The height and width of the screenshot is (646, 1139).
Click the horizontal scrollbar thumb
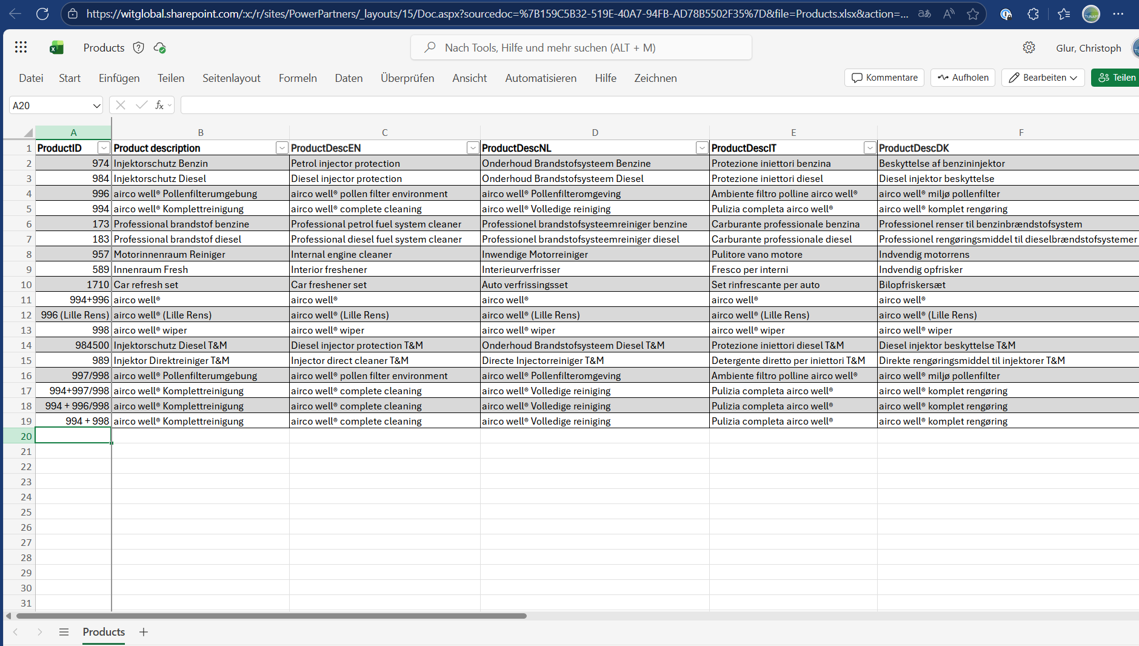pos(272,616)
